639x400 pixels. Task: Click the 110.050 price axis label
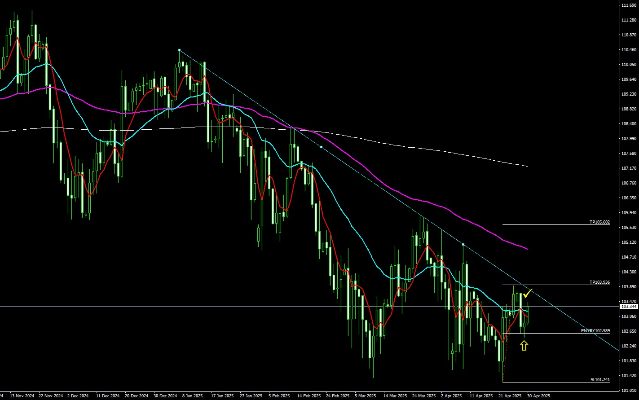(629, 65)
